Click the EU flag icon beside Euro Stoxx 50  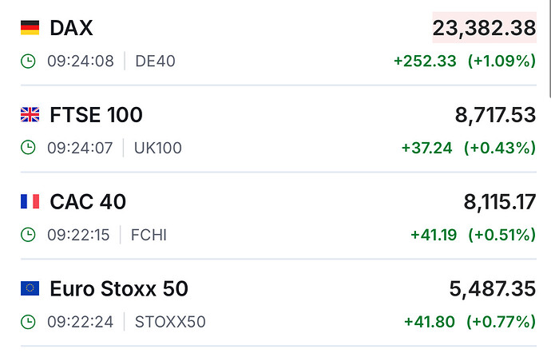pyautogui.click(x=30, y=289)
